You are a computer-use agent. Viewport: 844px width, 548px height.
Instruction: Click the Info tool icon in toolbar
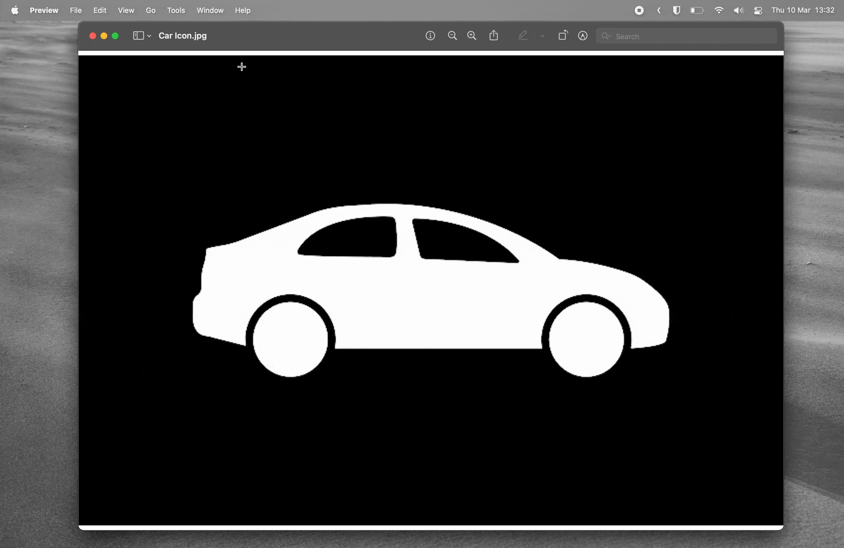[430, 36]
